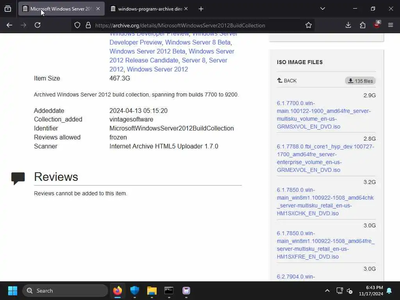
Task: Open the terminal taskbar app
Action: pos(169,291)
